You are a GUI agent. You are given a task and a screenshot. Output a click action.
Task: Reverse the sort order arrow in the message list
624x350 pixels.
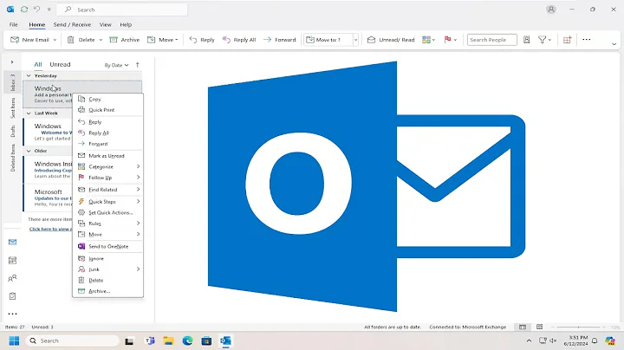click(137, 65)
